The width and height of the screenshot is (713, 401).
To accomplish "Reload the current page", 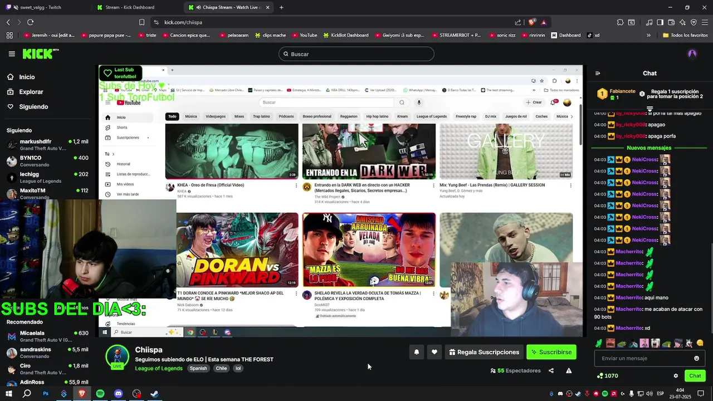I will 30,22.
